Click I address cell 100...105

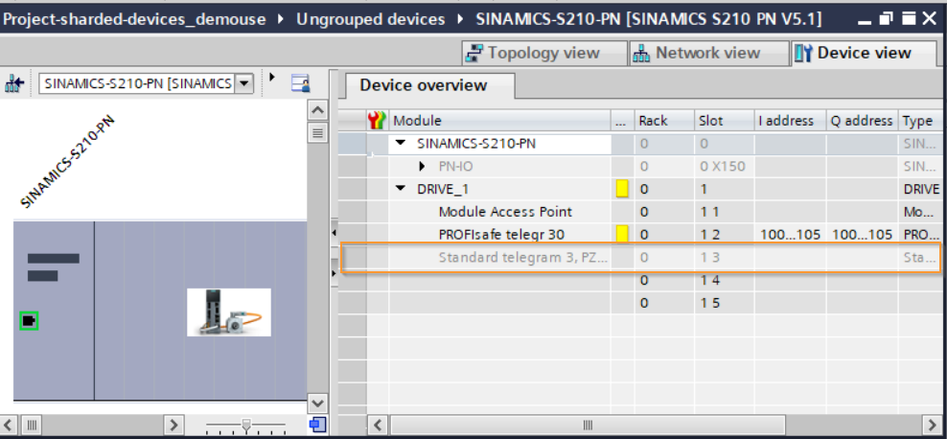tap(790, 234)
